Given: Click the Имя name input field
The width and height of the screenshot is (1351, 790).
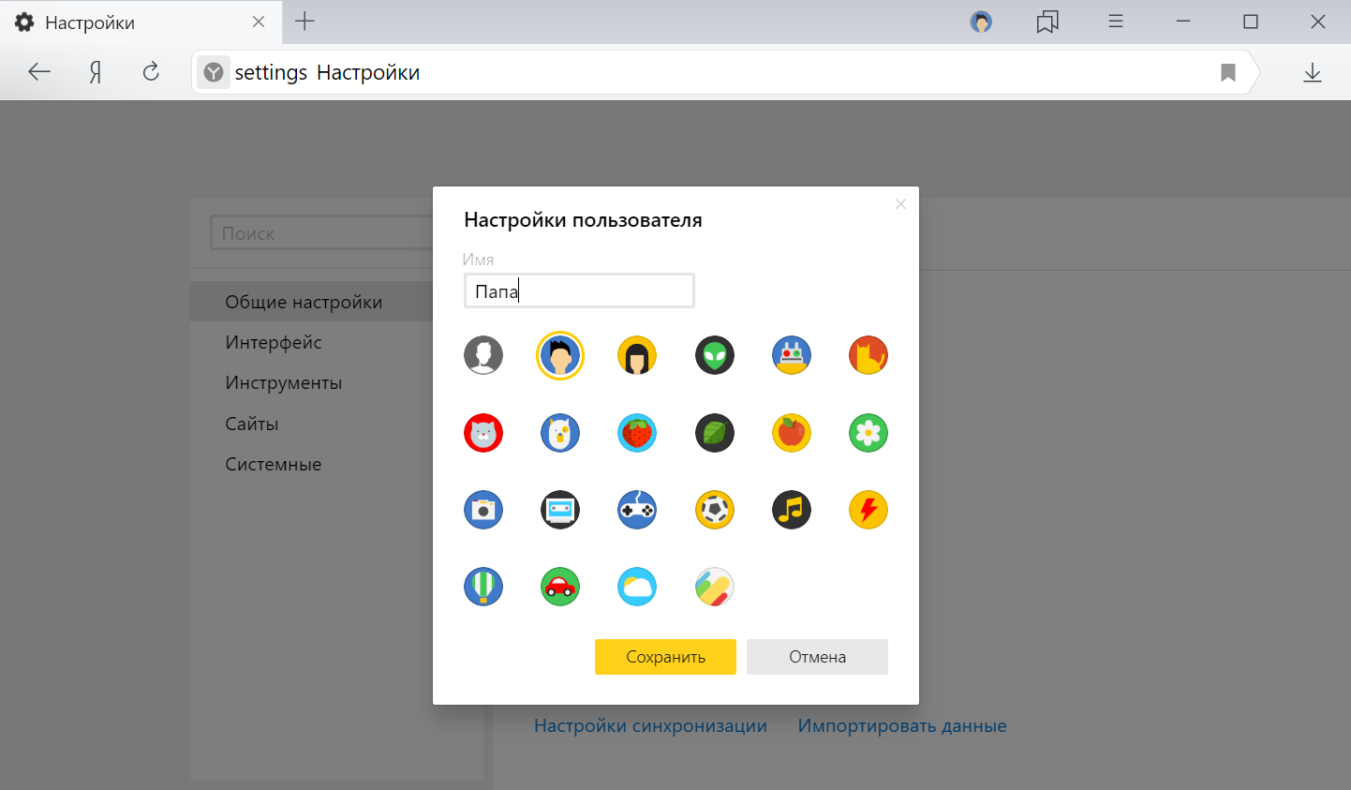Looking at the screenshot, I should click(579, 291).
